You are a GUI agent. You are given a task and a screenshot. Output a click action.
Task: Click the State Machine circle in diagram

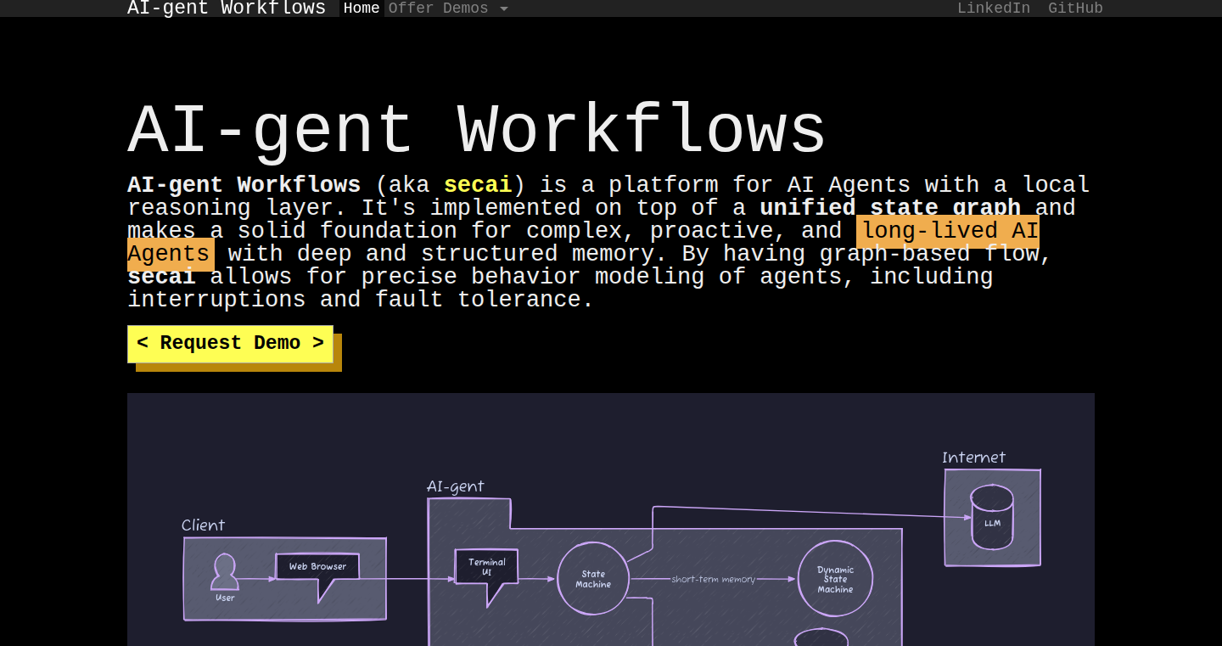[593, 579]
